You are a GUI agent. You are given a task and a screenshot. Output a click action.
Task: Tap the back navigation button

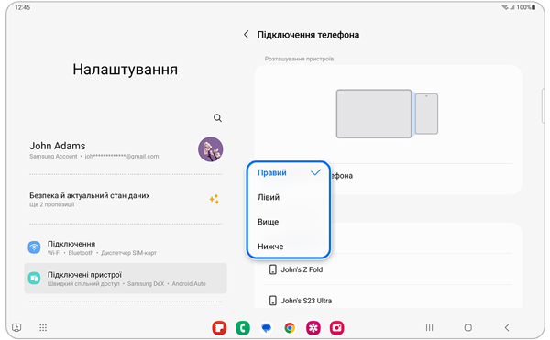pos(507,328)
